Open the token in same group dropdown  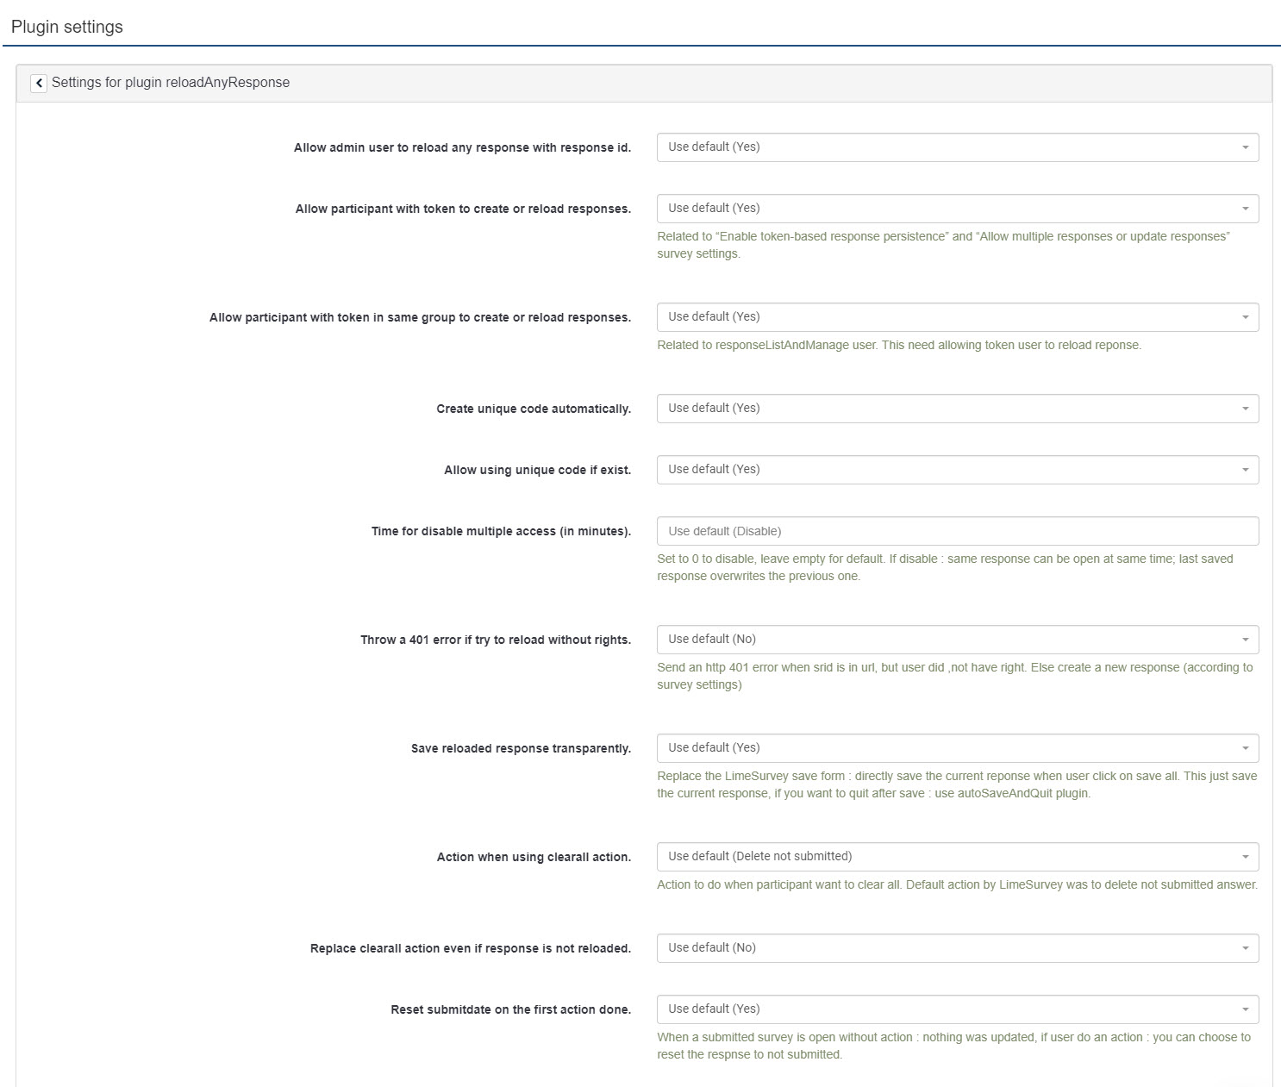pyautogui.click(x=957, y=317)
